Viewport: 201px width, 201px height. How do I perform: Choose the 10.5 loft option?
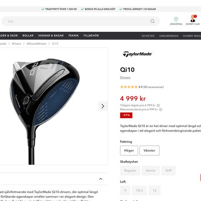point(139,191)
